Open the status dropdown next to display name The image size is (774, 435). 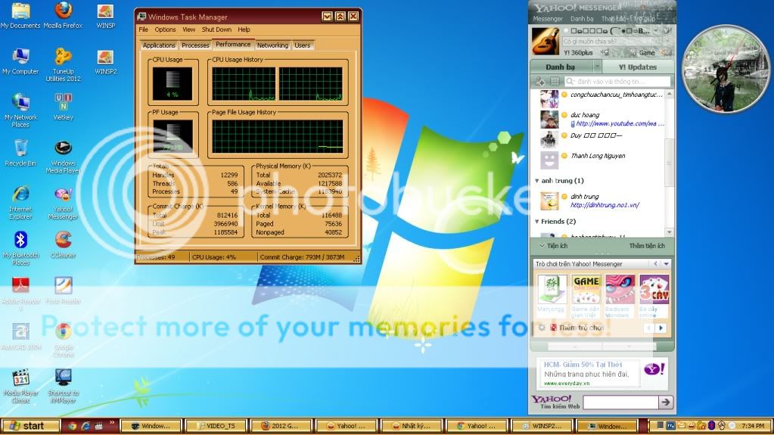coord(656,30)
